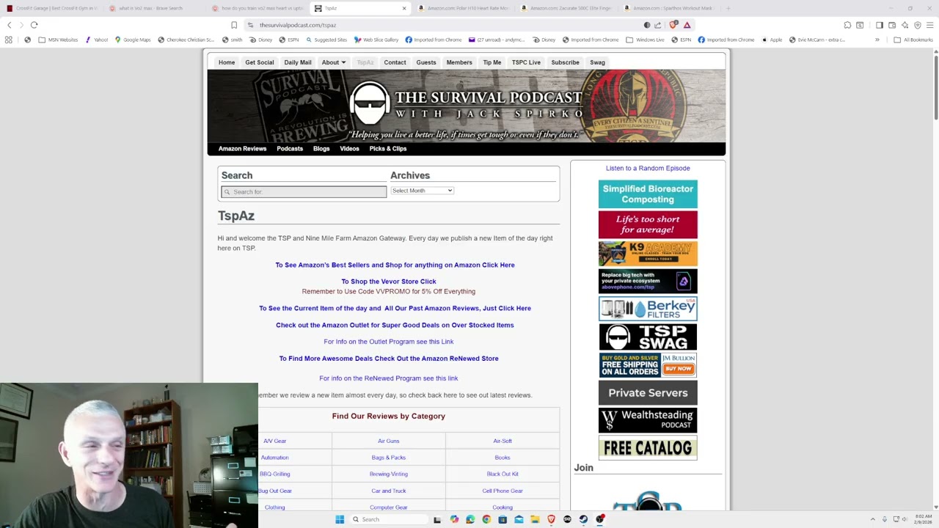939x528 pixels.
Task: Open the Amazon Outlet deals link
Action: coord(395,325)
